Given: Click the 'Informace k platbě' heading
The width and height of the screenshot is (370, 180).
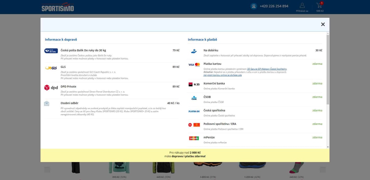Looking at the screenshot, I should pos(202,39).
